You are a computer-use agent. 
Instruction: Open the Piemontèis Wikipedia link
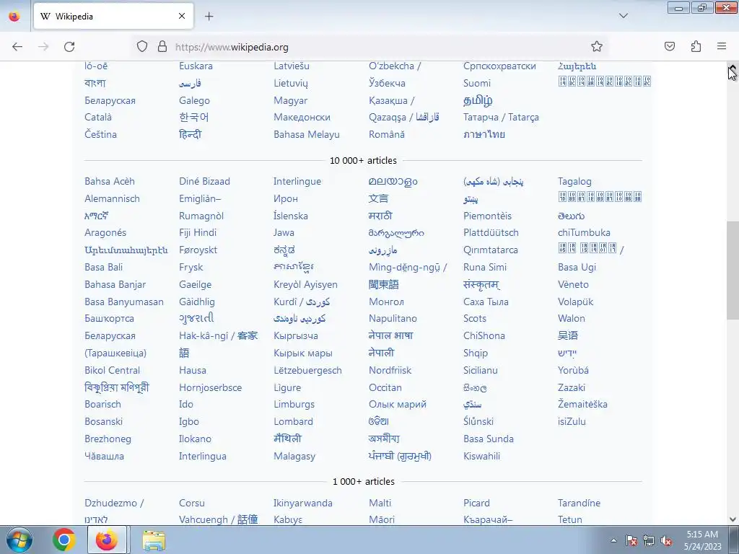tap(487, 216)
